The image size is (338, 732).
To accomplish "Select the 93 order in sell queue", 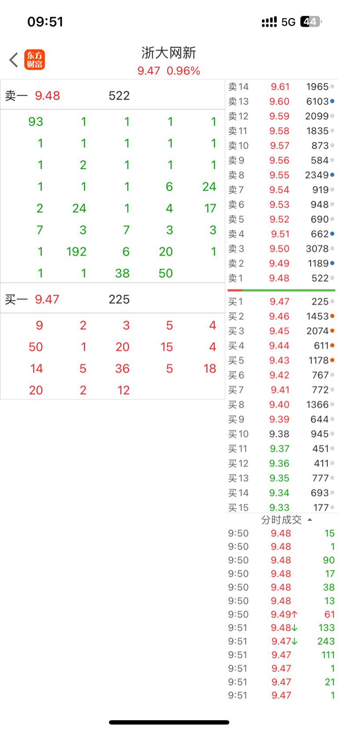I will point(36,122).
